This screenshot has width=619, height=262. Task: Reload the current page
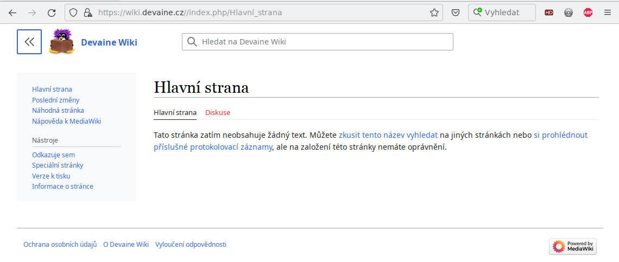tap(52, 12)
